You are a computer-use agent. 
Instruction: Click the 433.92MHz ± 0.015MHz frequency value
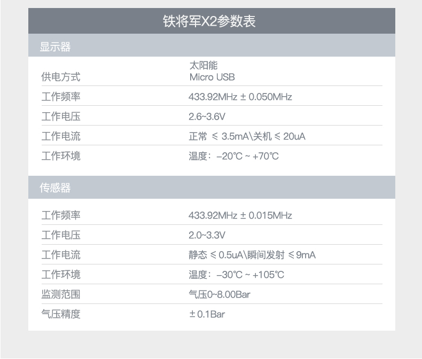pos(240,215)
